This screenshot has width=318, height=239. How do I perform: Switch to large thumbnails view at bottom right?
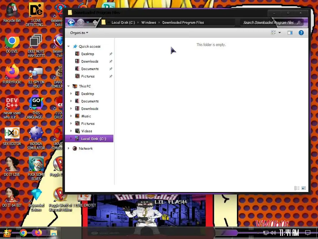[304, 188]
